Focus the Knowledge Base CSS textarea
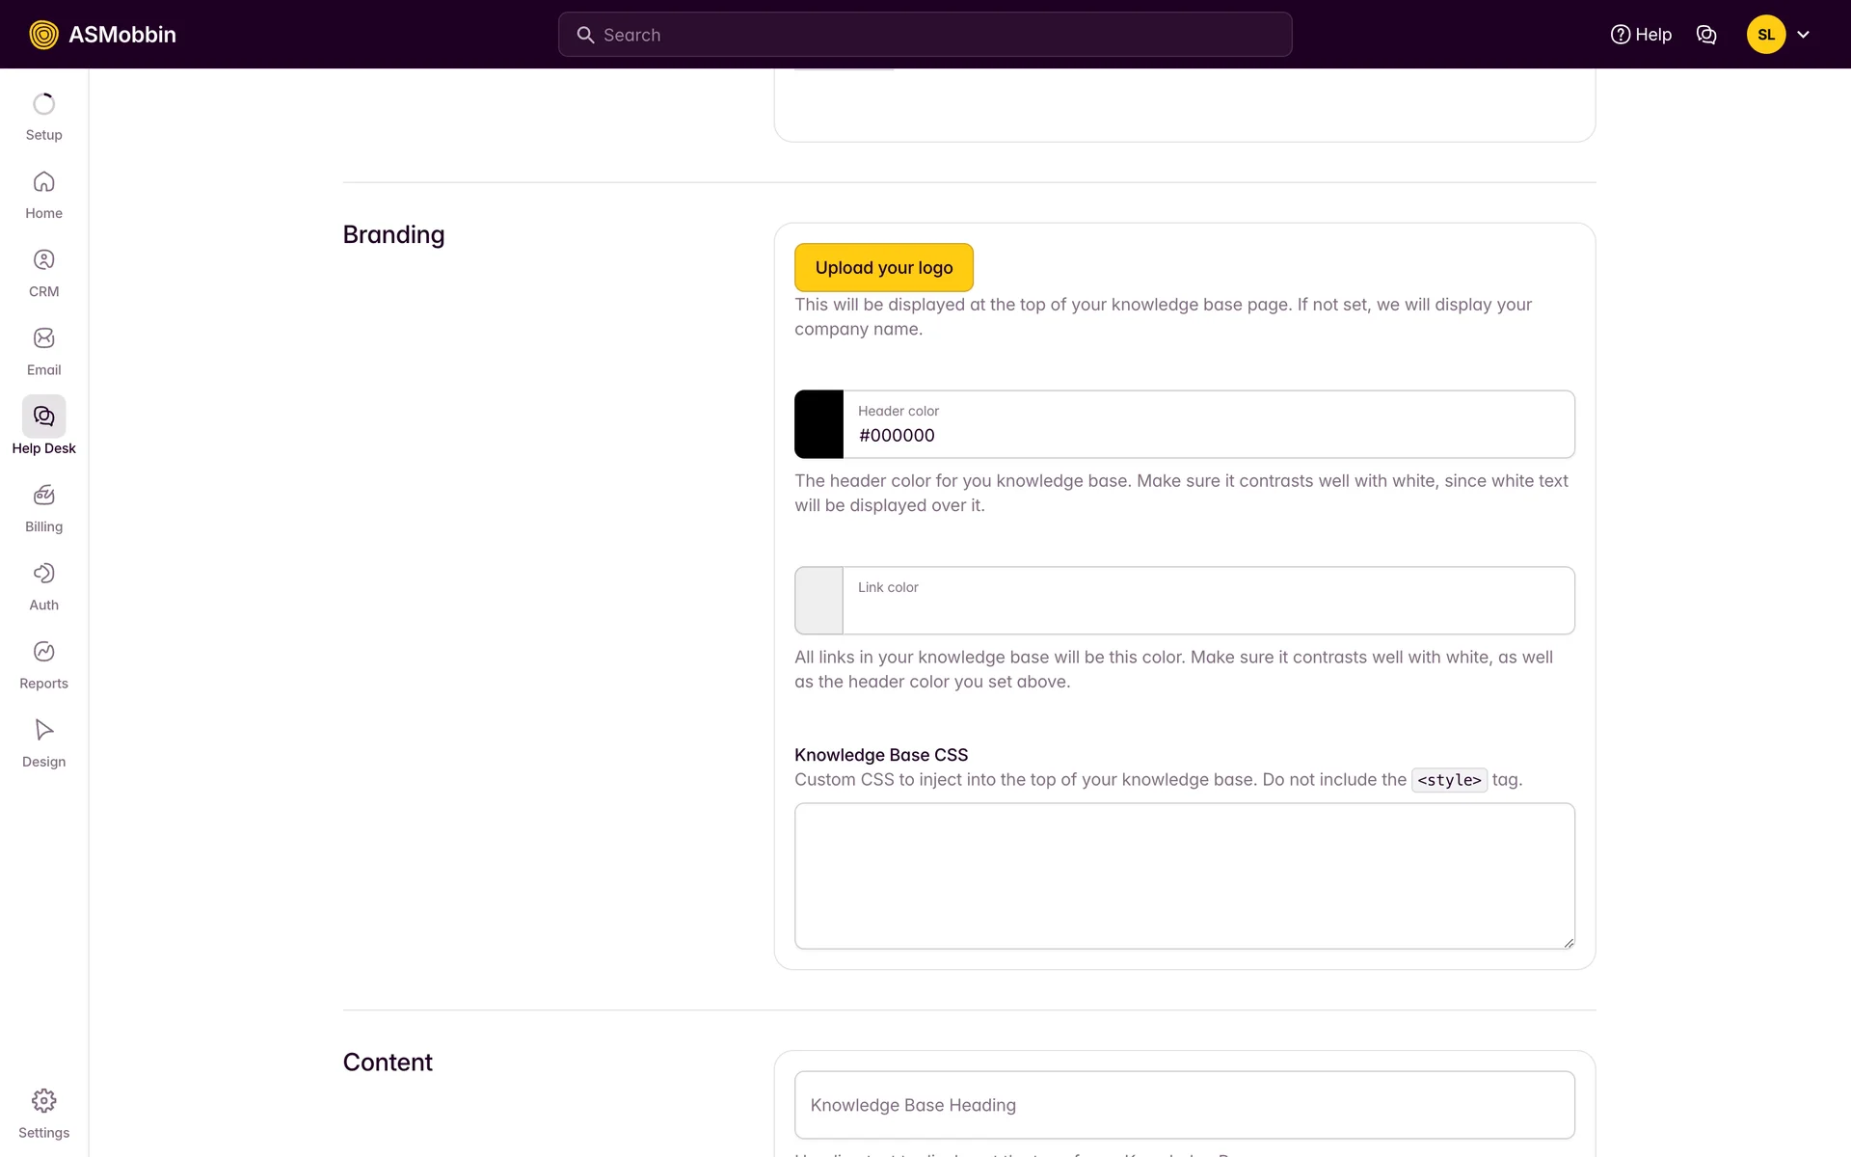The height and width of the screenshot is (1157, 1851). pos(1184,875)
